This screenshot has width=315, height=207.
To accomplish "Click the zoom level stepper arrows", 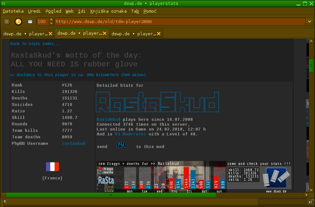I will [51, 22].
